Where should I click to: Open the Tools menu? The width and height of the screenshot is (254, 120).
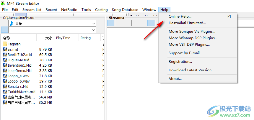coord(86,10)
